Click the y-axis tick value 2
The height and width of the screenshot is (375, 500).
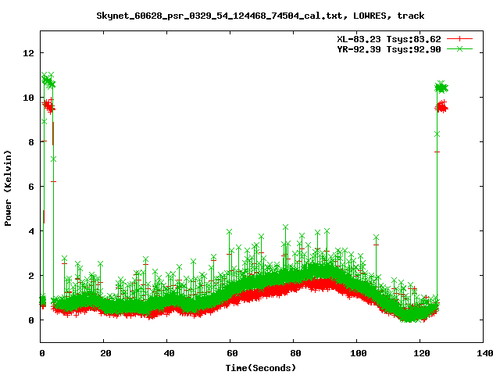tap(31, 276)
